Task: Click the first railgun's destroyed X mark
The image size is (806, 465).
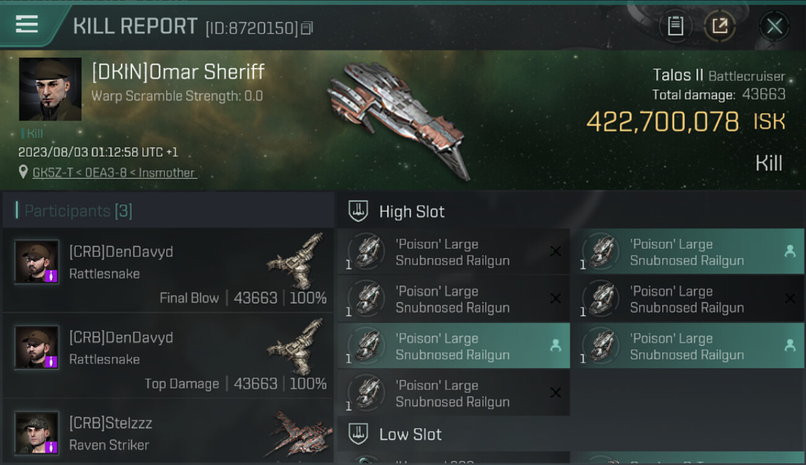Action: (556, 251)
